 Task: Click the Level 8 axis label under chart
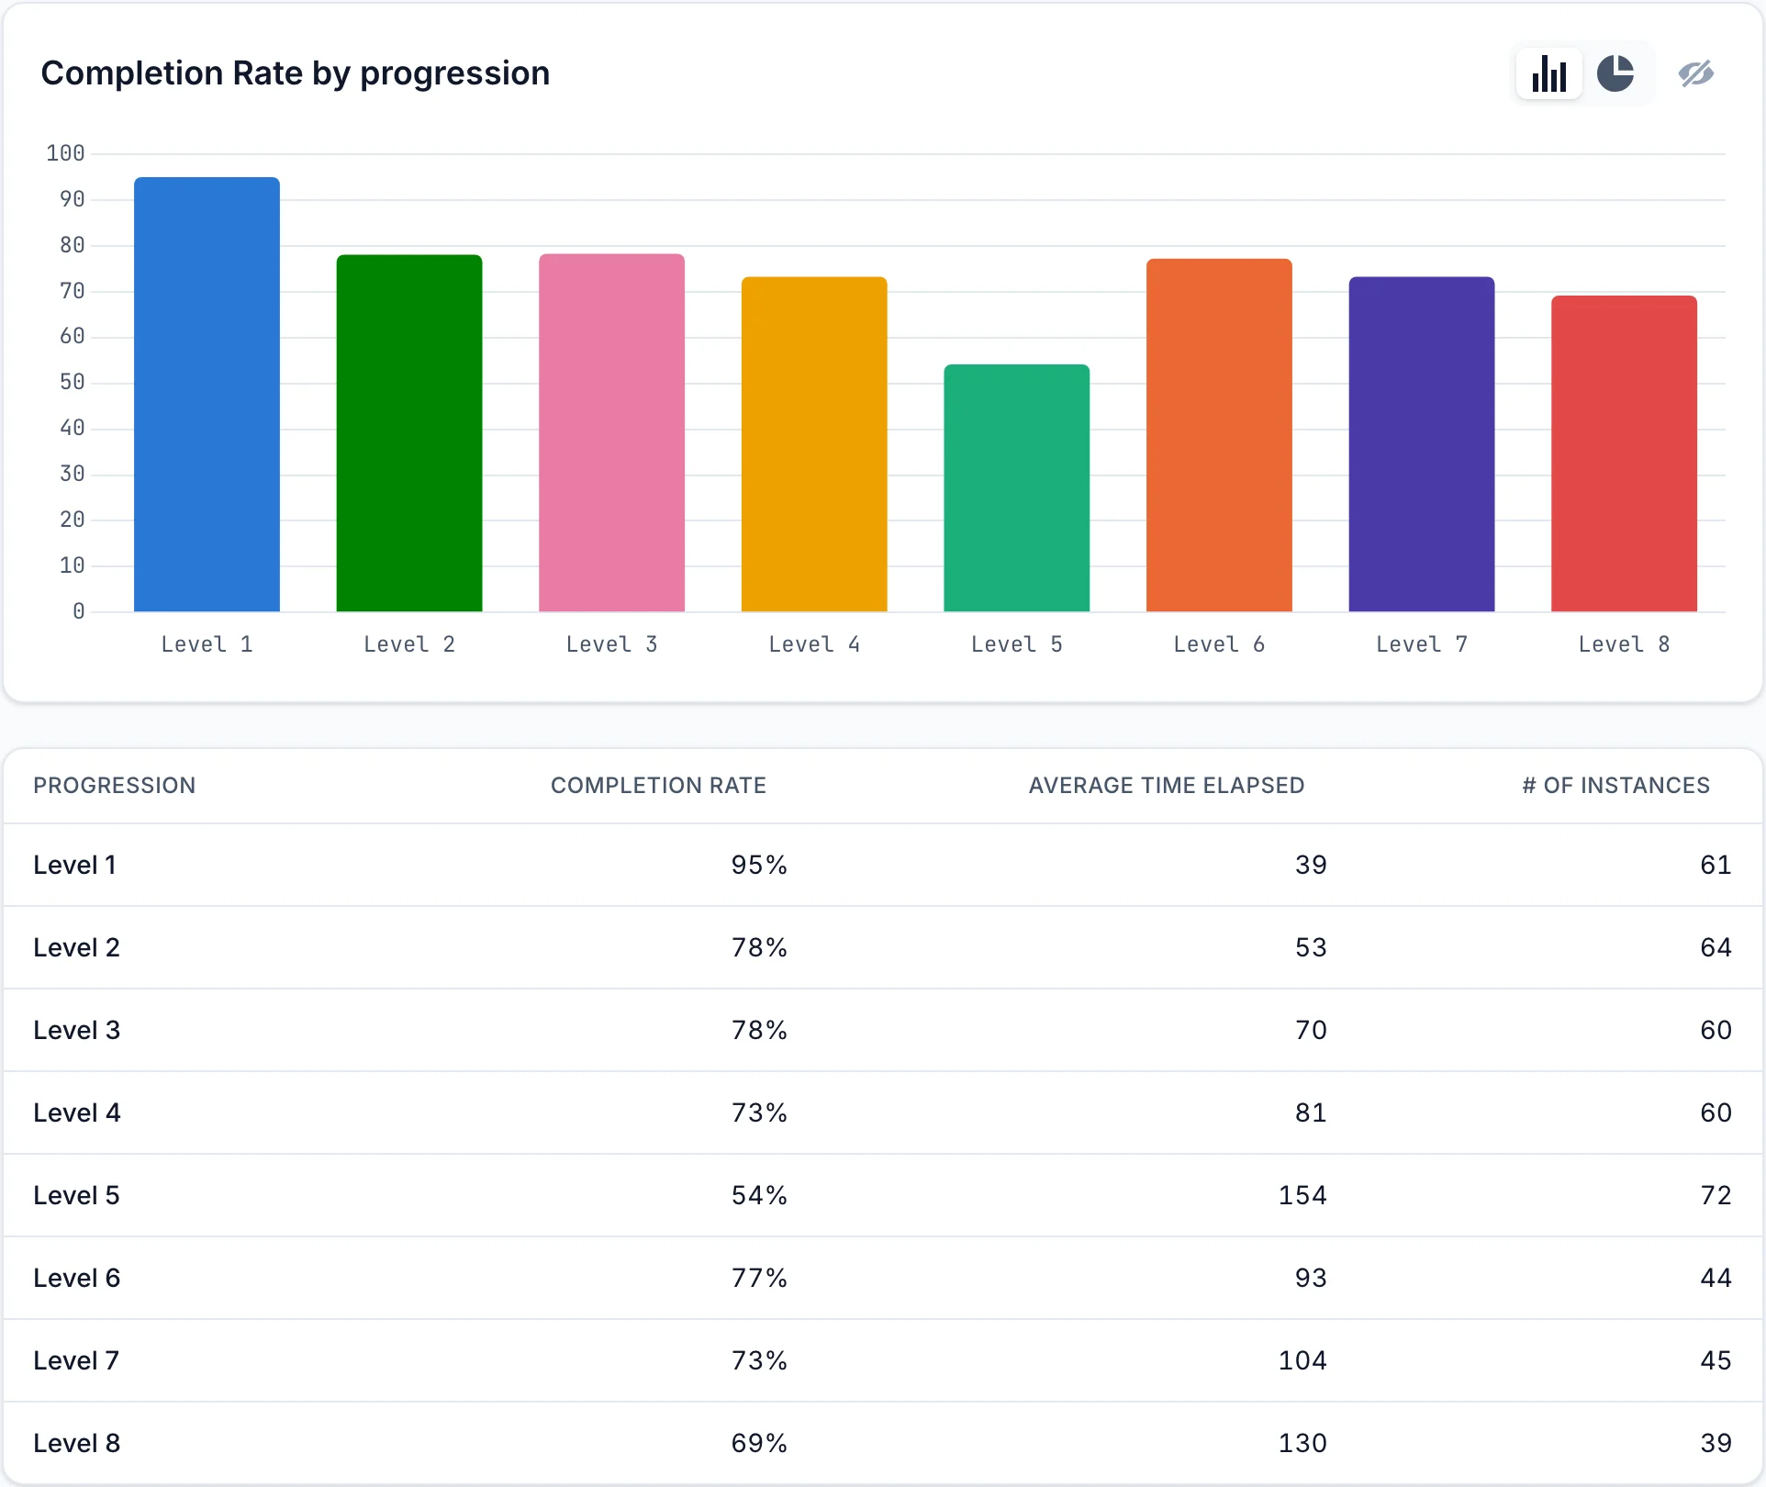[x=1624, y=644]
